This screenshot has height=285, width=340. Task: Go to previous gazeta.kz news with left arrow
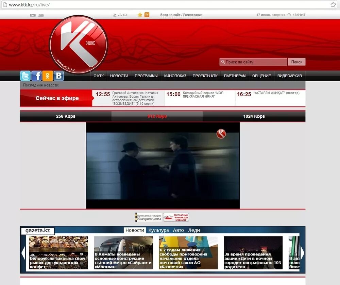click(23, 253)
